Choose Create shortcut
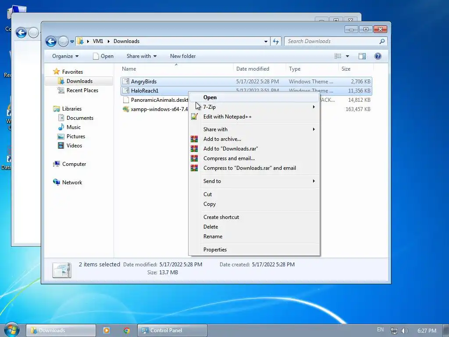449x337 pixels. click(x=254, y=217)
